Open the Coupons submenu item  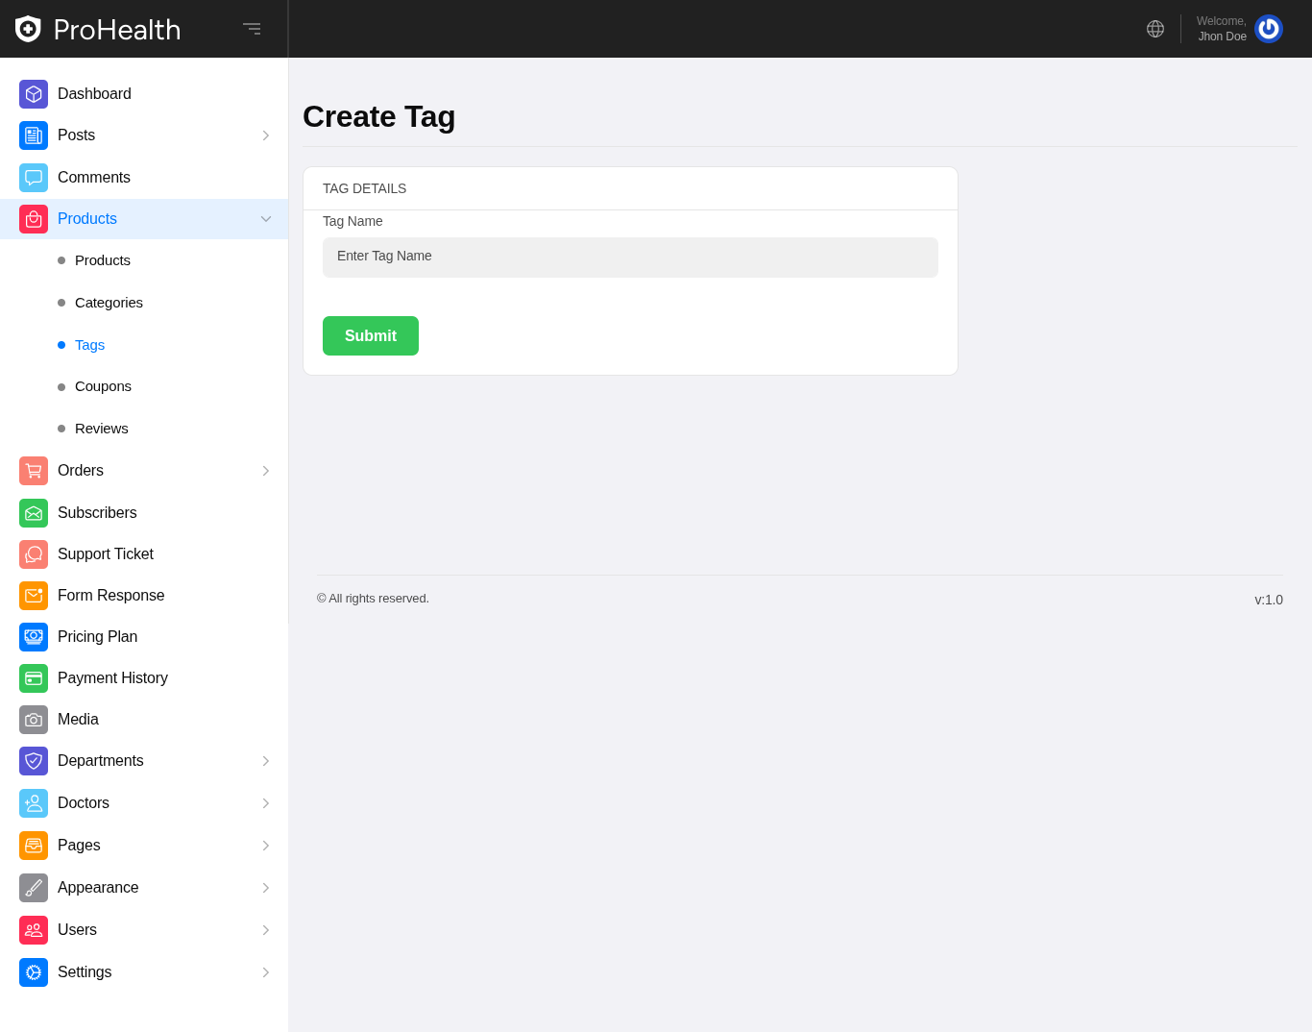103,386
